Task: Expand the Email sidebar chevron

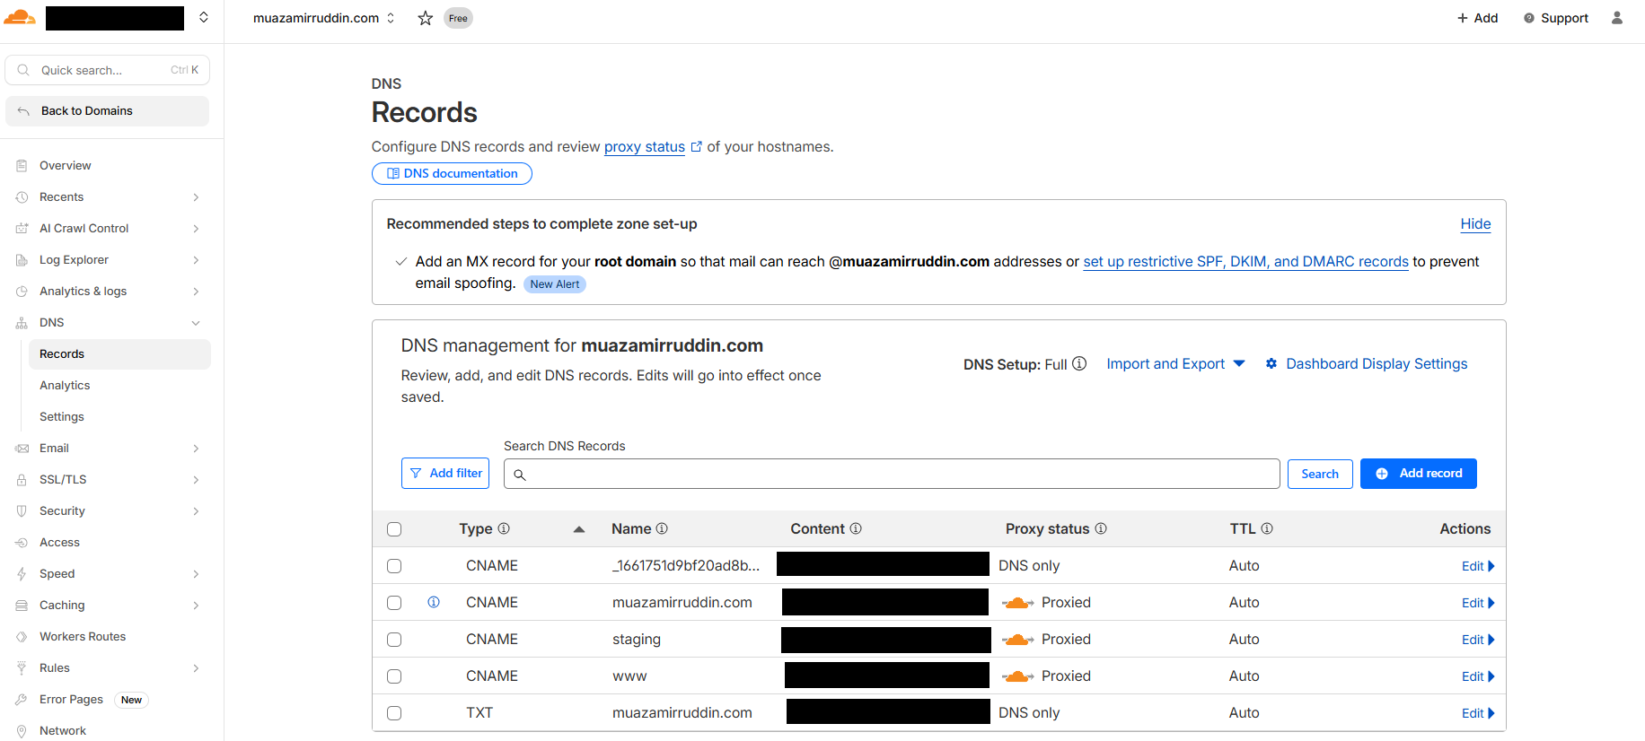Action: pos(196,449)
